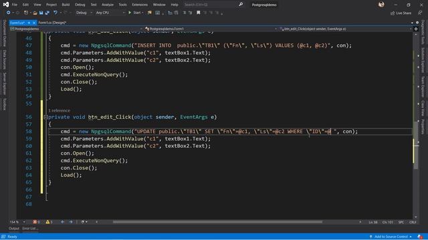
Task: Open the Debug menu
Action: point(80,5)
